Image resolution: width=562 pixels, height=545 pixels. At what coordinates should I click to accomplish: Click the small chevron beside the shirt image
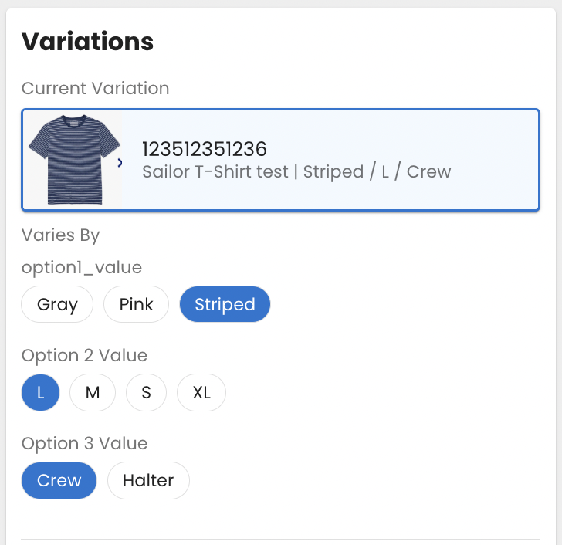(119, 162)
